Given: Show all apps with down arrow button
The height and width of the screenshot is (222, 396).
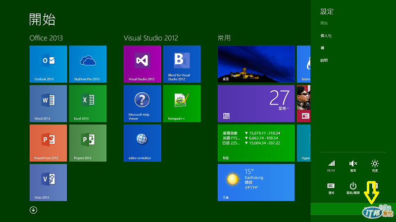Looking at the screenshot, I should 33,210.
